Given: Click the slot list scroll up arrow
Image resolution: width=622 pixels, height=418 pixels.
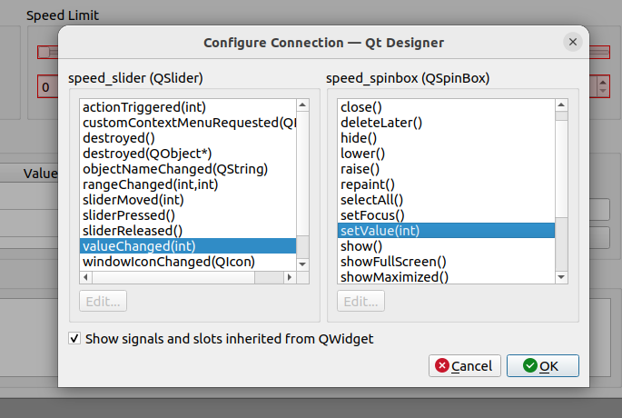Looking at the screenshot, I should click(x=561, y=105).
